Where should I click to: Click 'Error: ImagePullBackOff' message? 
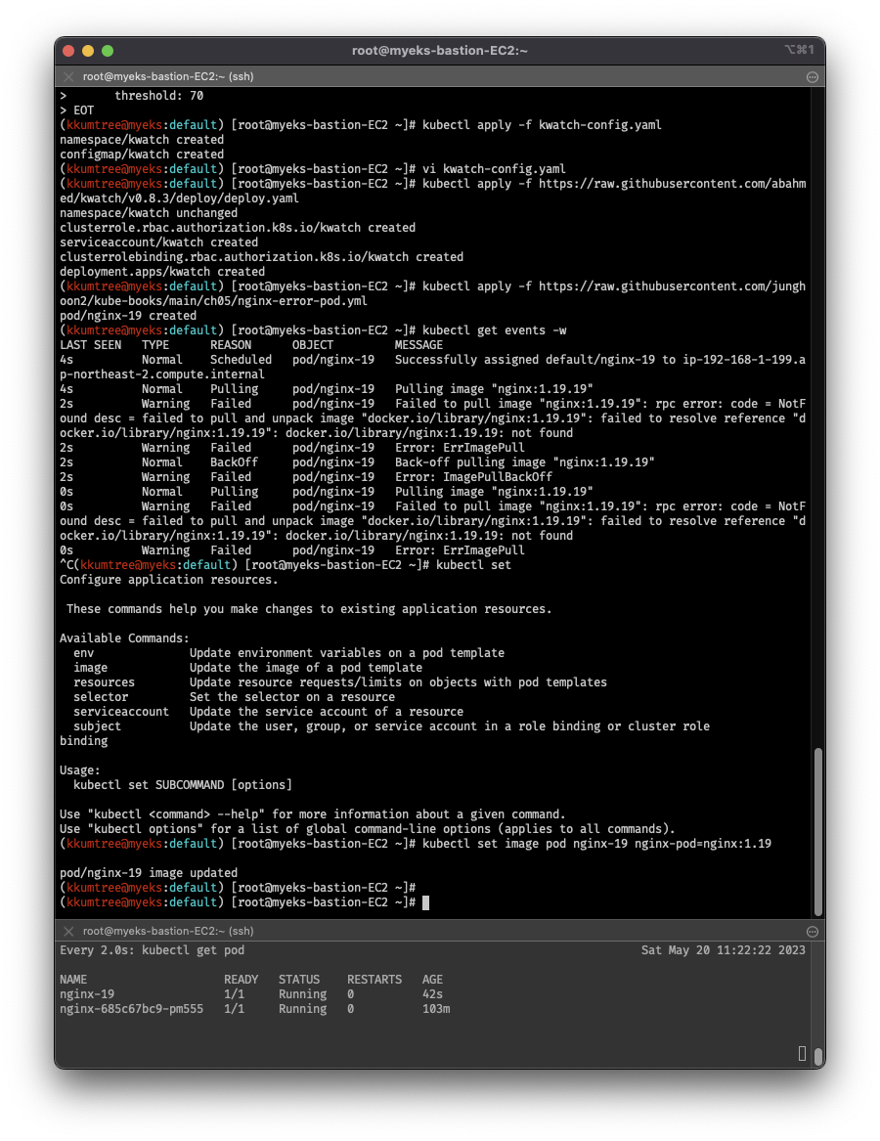474,476
